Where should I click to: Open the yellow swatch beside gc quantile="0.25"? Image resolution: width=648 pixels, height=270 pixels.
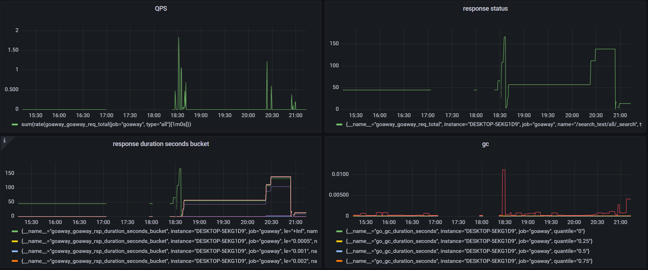point(339,242)
